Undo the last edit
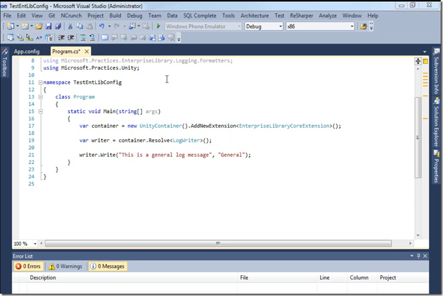 [x=101, y=26]
